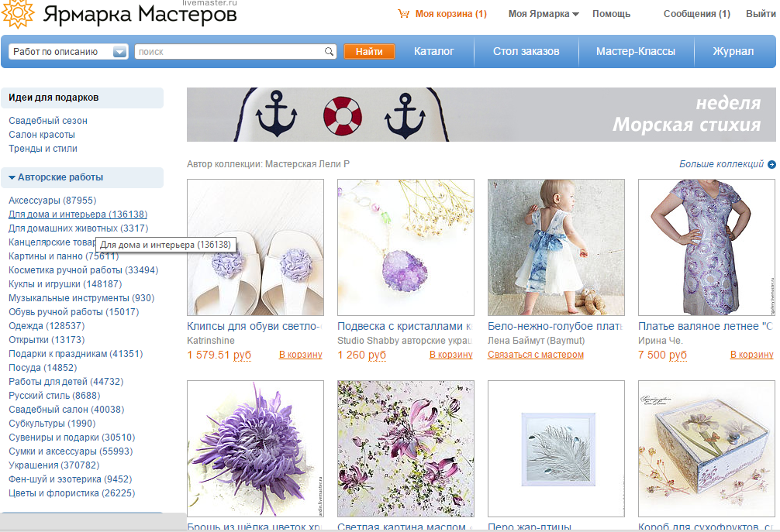Click arrow icon next to Больше коллекций
Viewport: 780px width, 532px height.
click(x=771, y=164)
